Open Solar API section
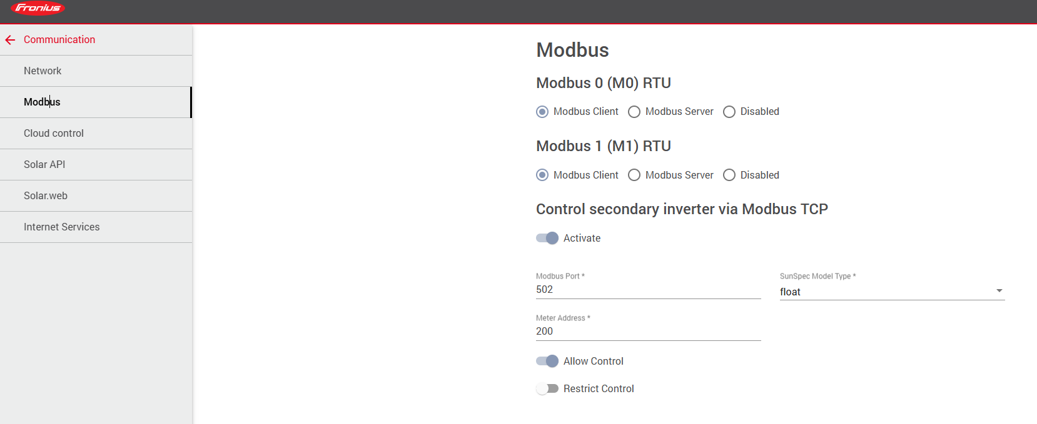Image resolution: width=1037 pixels, height=424 pixels. (44, 165)
